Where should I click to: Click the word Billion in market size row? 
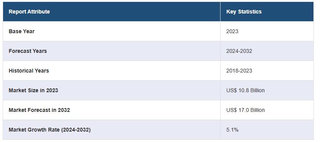pos(257,90)
